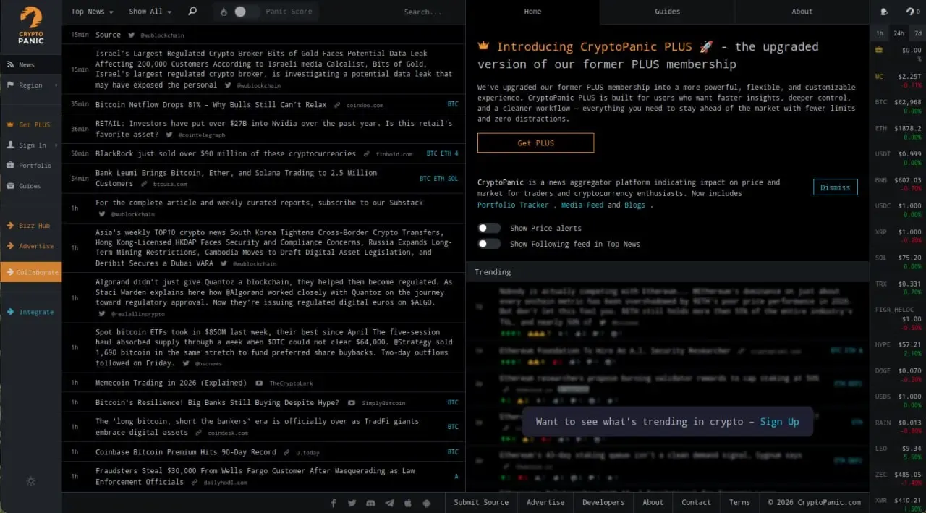This screenshot has width=926, height=513.
Task: Click the Apple app icon in footer
Action: pos(408,502)
